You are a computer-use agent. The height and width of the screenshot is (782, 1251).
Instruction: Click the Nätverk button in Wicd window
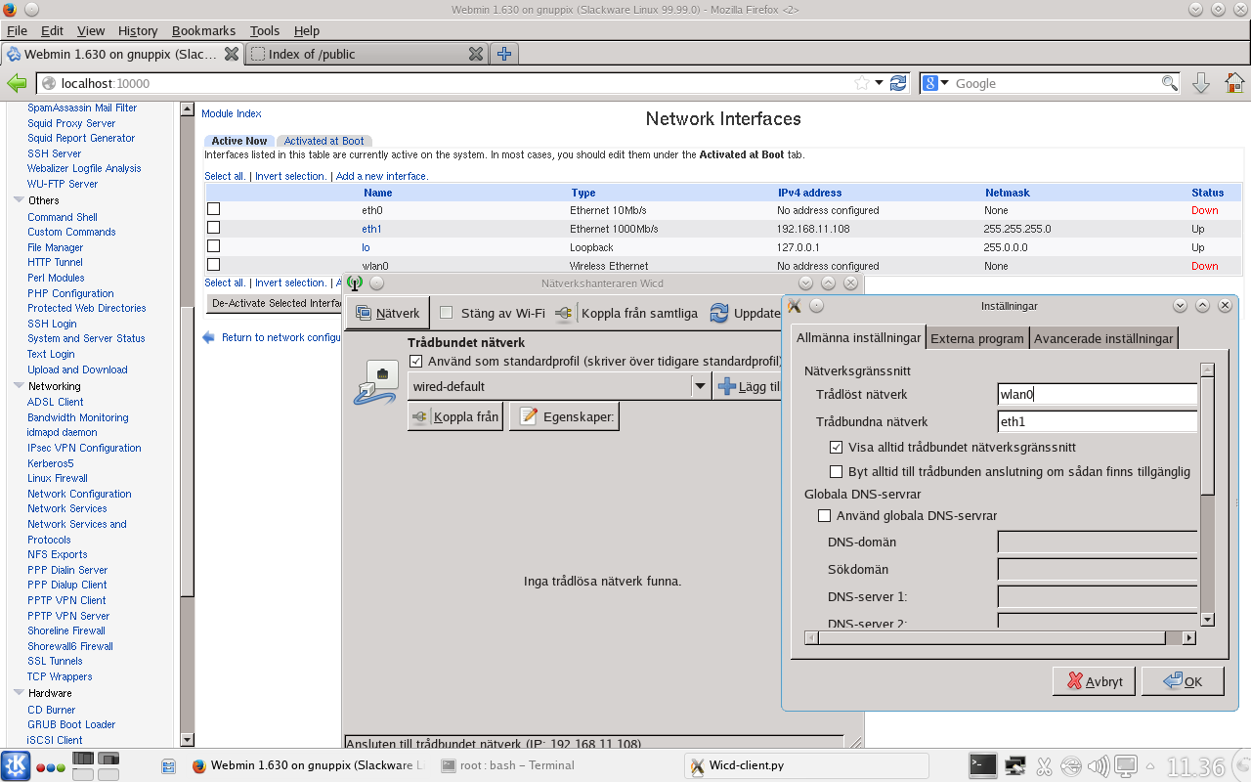[388, 313]
